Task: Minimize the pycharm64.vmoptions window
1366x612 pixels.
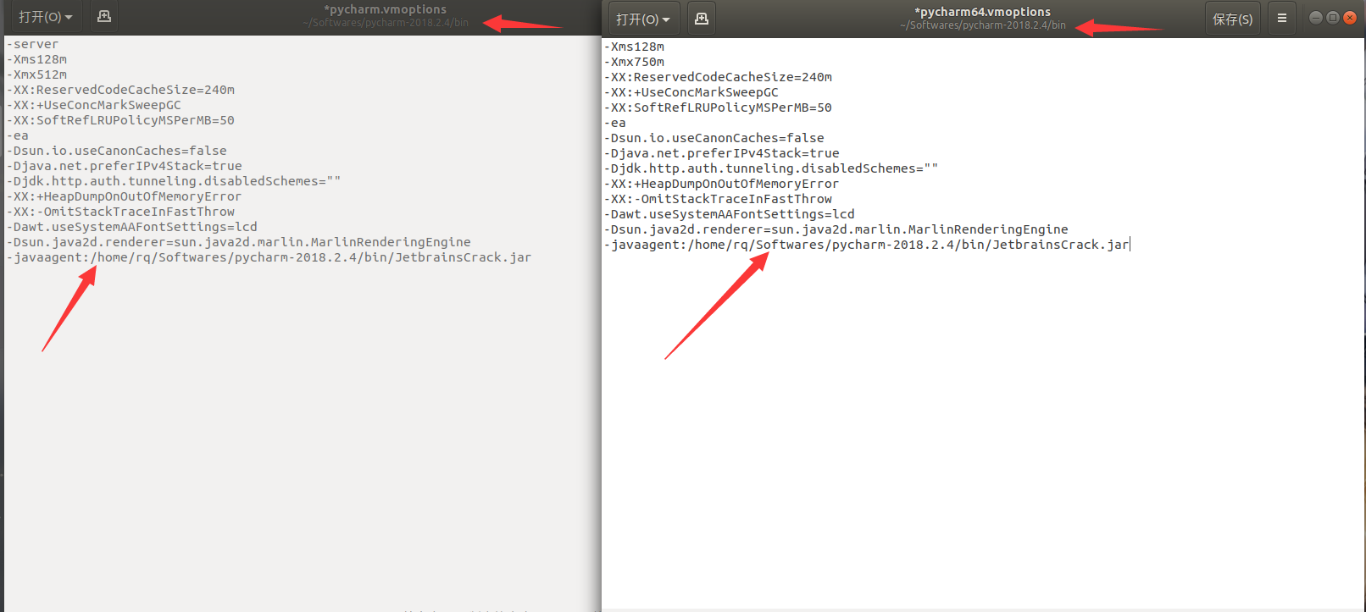Action: tap(1315, 18)
